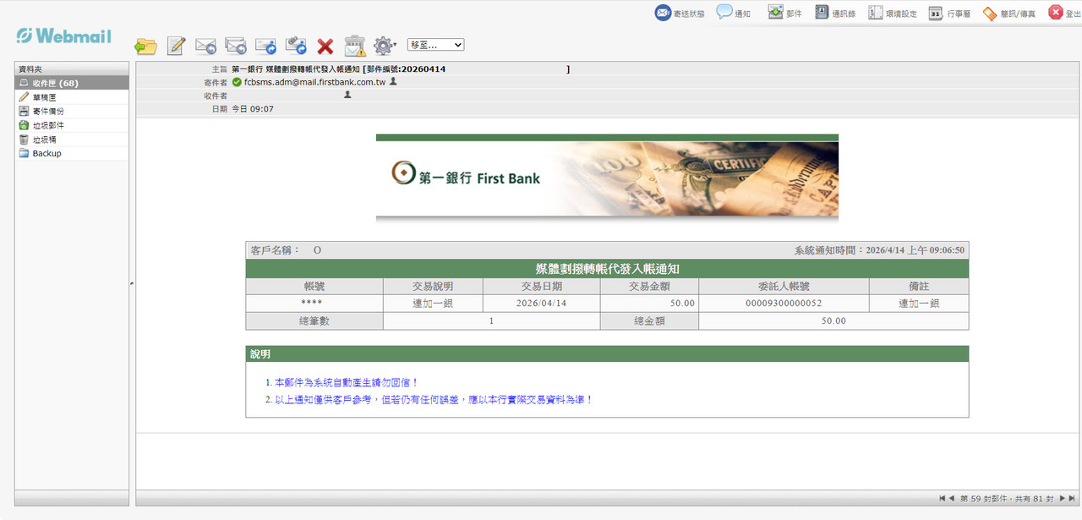The height and width of the screenshot is (520, 1082).
Task: Open the 移至... move-to dropdown
Action: click(x=435, y=45)
